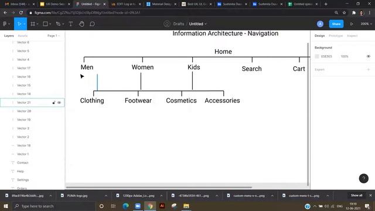
Task: Open Task View in taskbar
Action: coord(113,206)
